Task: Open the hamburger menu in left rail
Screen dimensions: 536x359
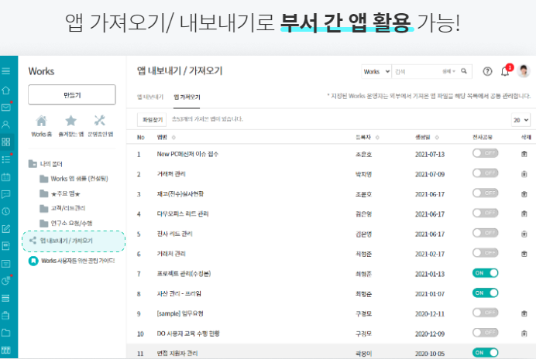Action: tap(6, 71)
